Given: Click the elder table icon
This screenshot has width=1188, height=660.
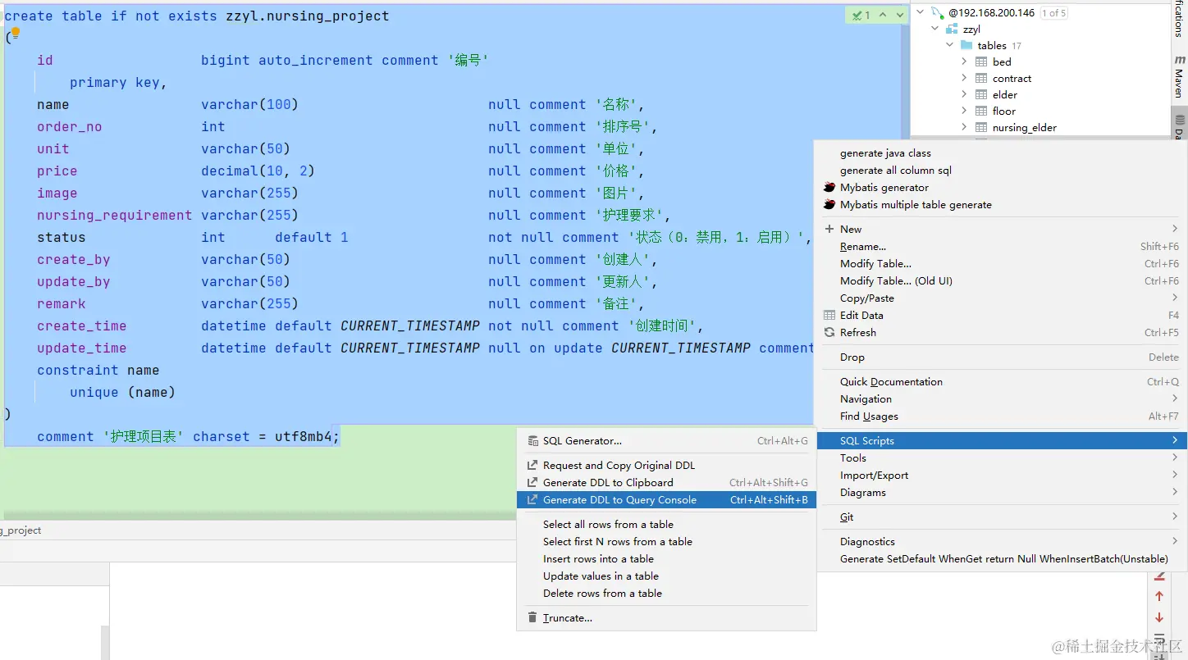Looking at the screenshot, I should 981,95.
